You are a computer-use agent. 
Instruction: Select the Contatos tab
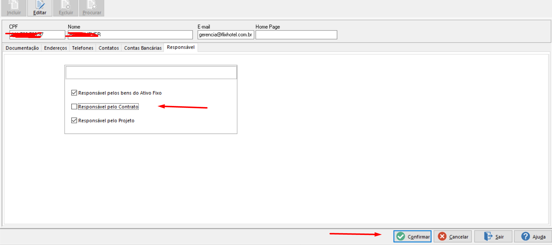(x=109, y=48)
